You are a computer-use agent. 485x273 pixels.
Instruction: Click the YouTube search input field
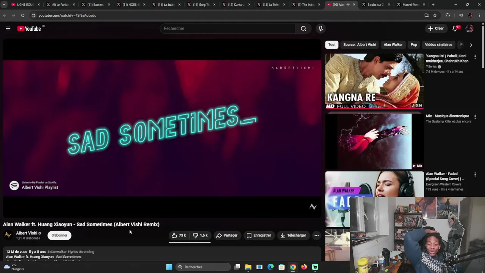228,28
